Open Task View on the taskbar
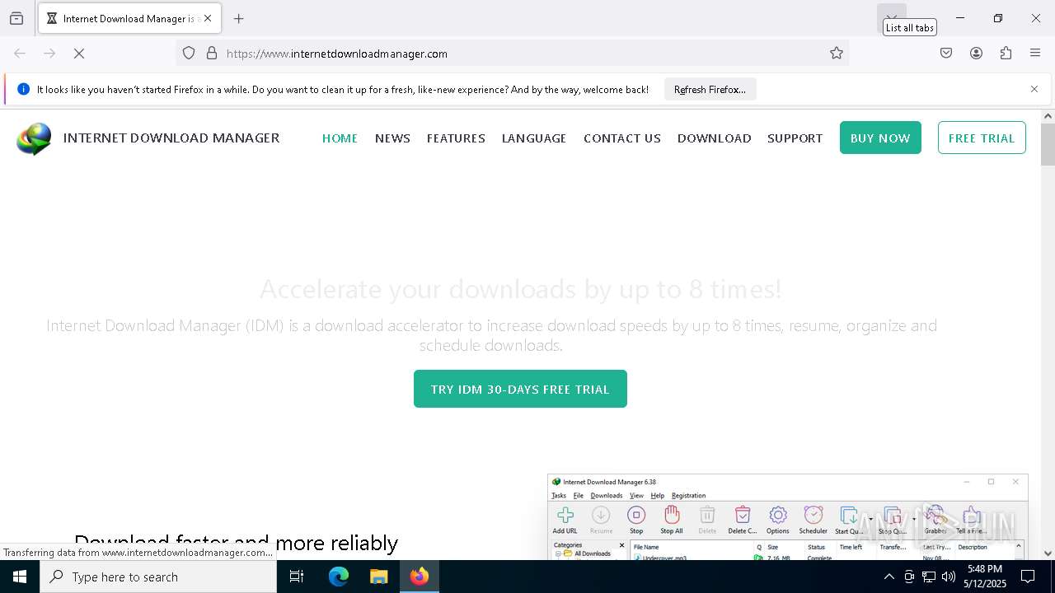The width and height of the screenshot is (1055, 593). pyautogui.click(x=297, y=577)
